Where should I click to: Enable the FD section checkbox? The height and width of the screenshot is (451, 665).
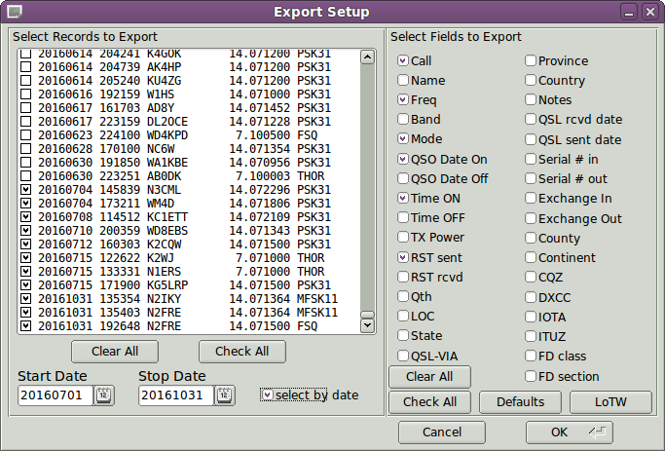click(530, 376)
